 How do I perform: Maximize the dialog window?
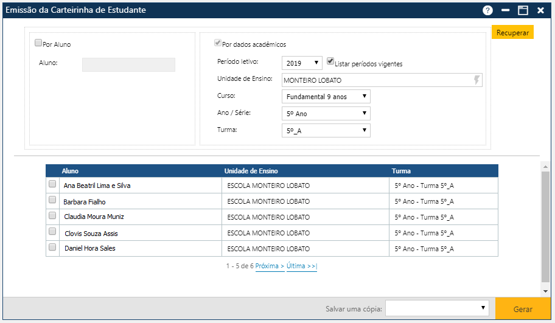pyautogui.click(x=523, y=10)
